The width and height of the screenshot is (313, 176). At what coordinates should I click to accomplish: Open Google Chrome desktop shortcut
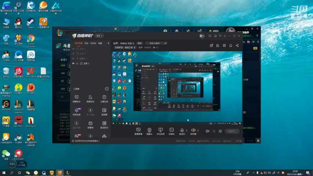31,41
